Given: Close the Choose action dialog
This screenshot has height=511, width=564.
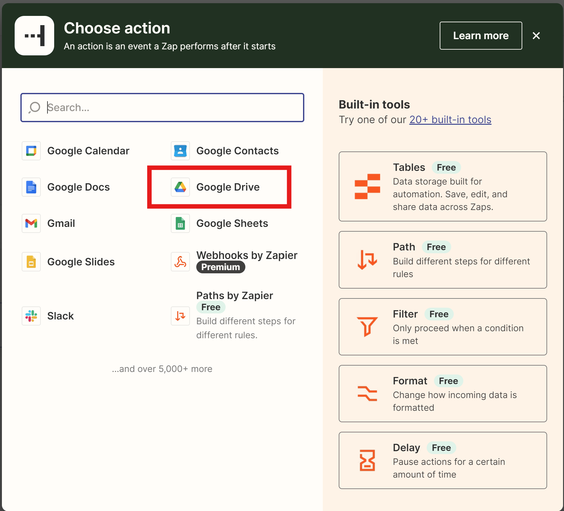Looking at the screenshot, I should pos(536,36).
